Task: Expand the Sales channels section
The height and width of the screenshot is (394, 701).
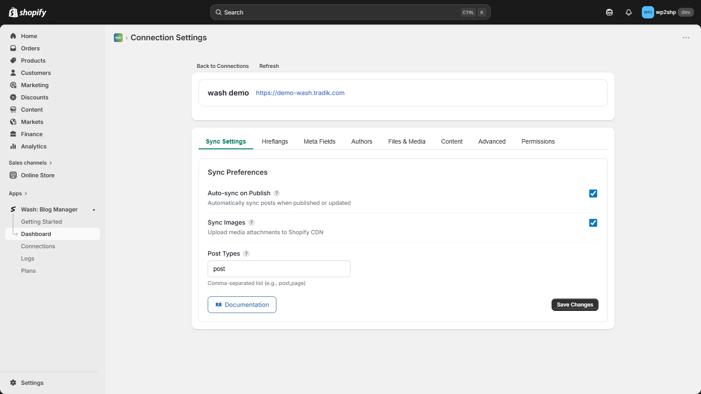Action: [x=30, y=163]
